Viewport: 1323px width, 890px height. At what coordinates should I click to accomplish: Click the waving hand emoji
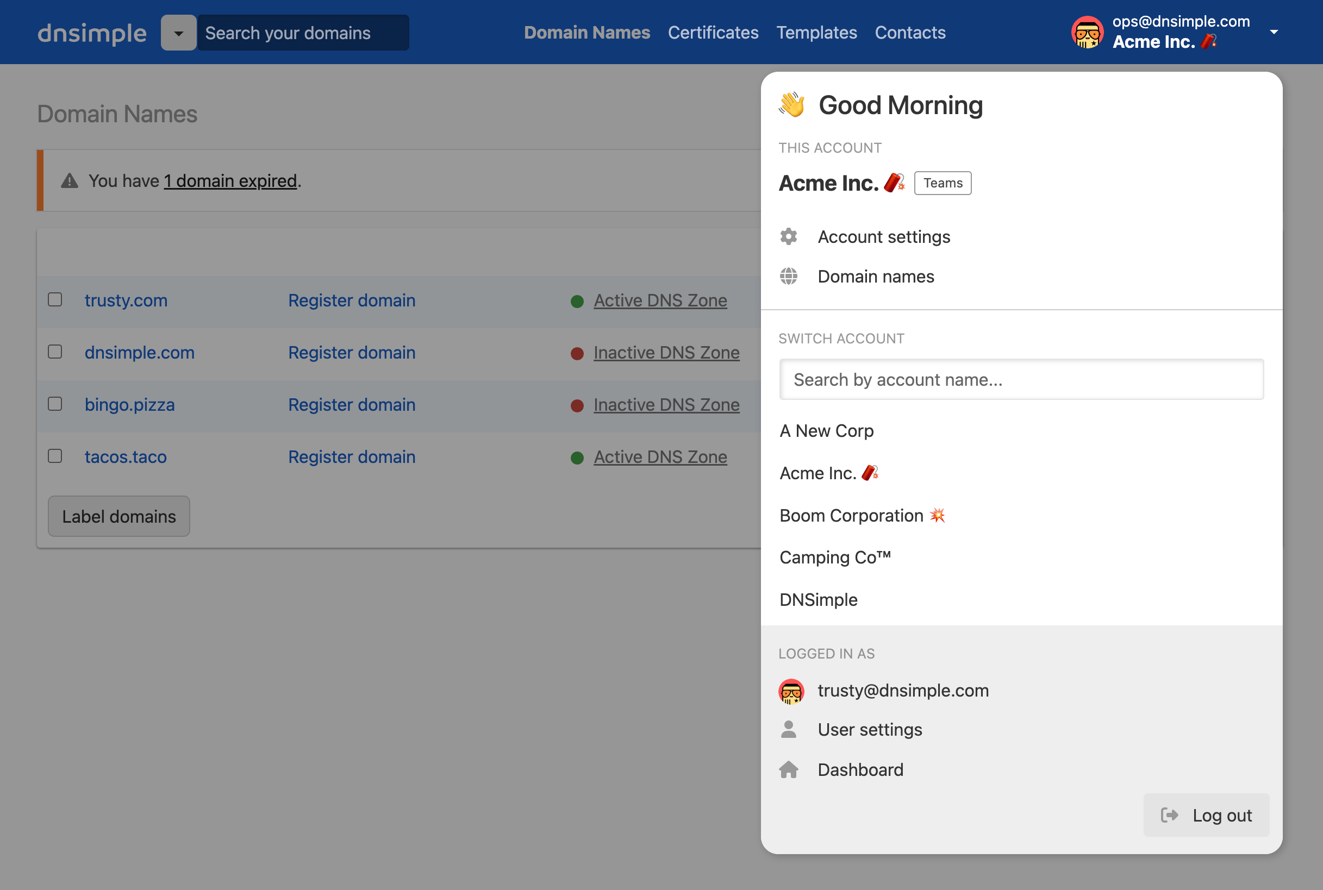pyautogui.click(x=791, y=105)
